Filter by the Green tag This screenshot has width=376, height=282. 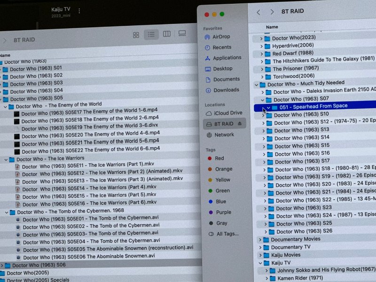tap(219, 191)
